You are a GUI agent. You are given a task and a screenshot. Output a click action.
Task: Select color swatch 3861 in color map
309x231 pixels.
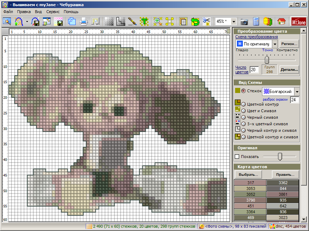[x=283, y=194]
